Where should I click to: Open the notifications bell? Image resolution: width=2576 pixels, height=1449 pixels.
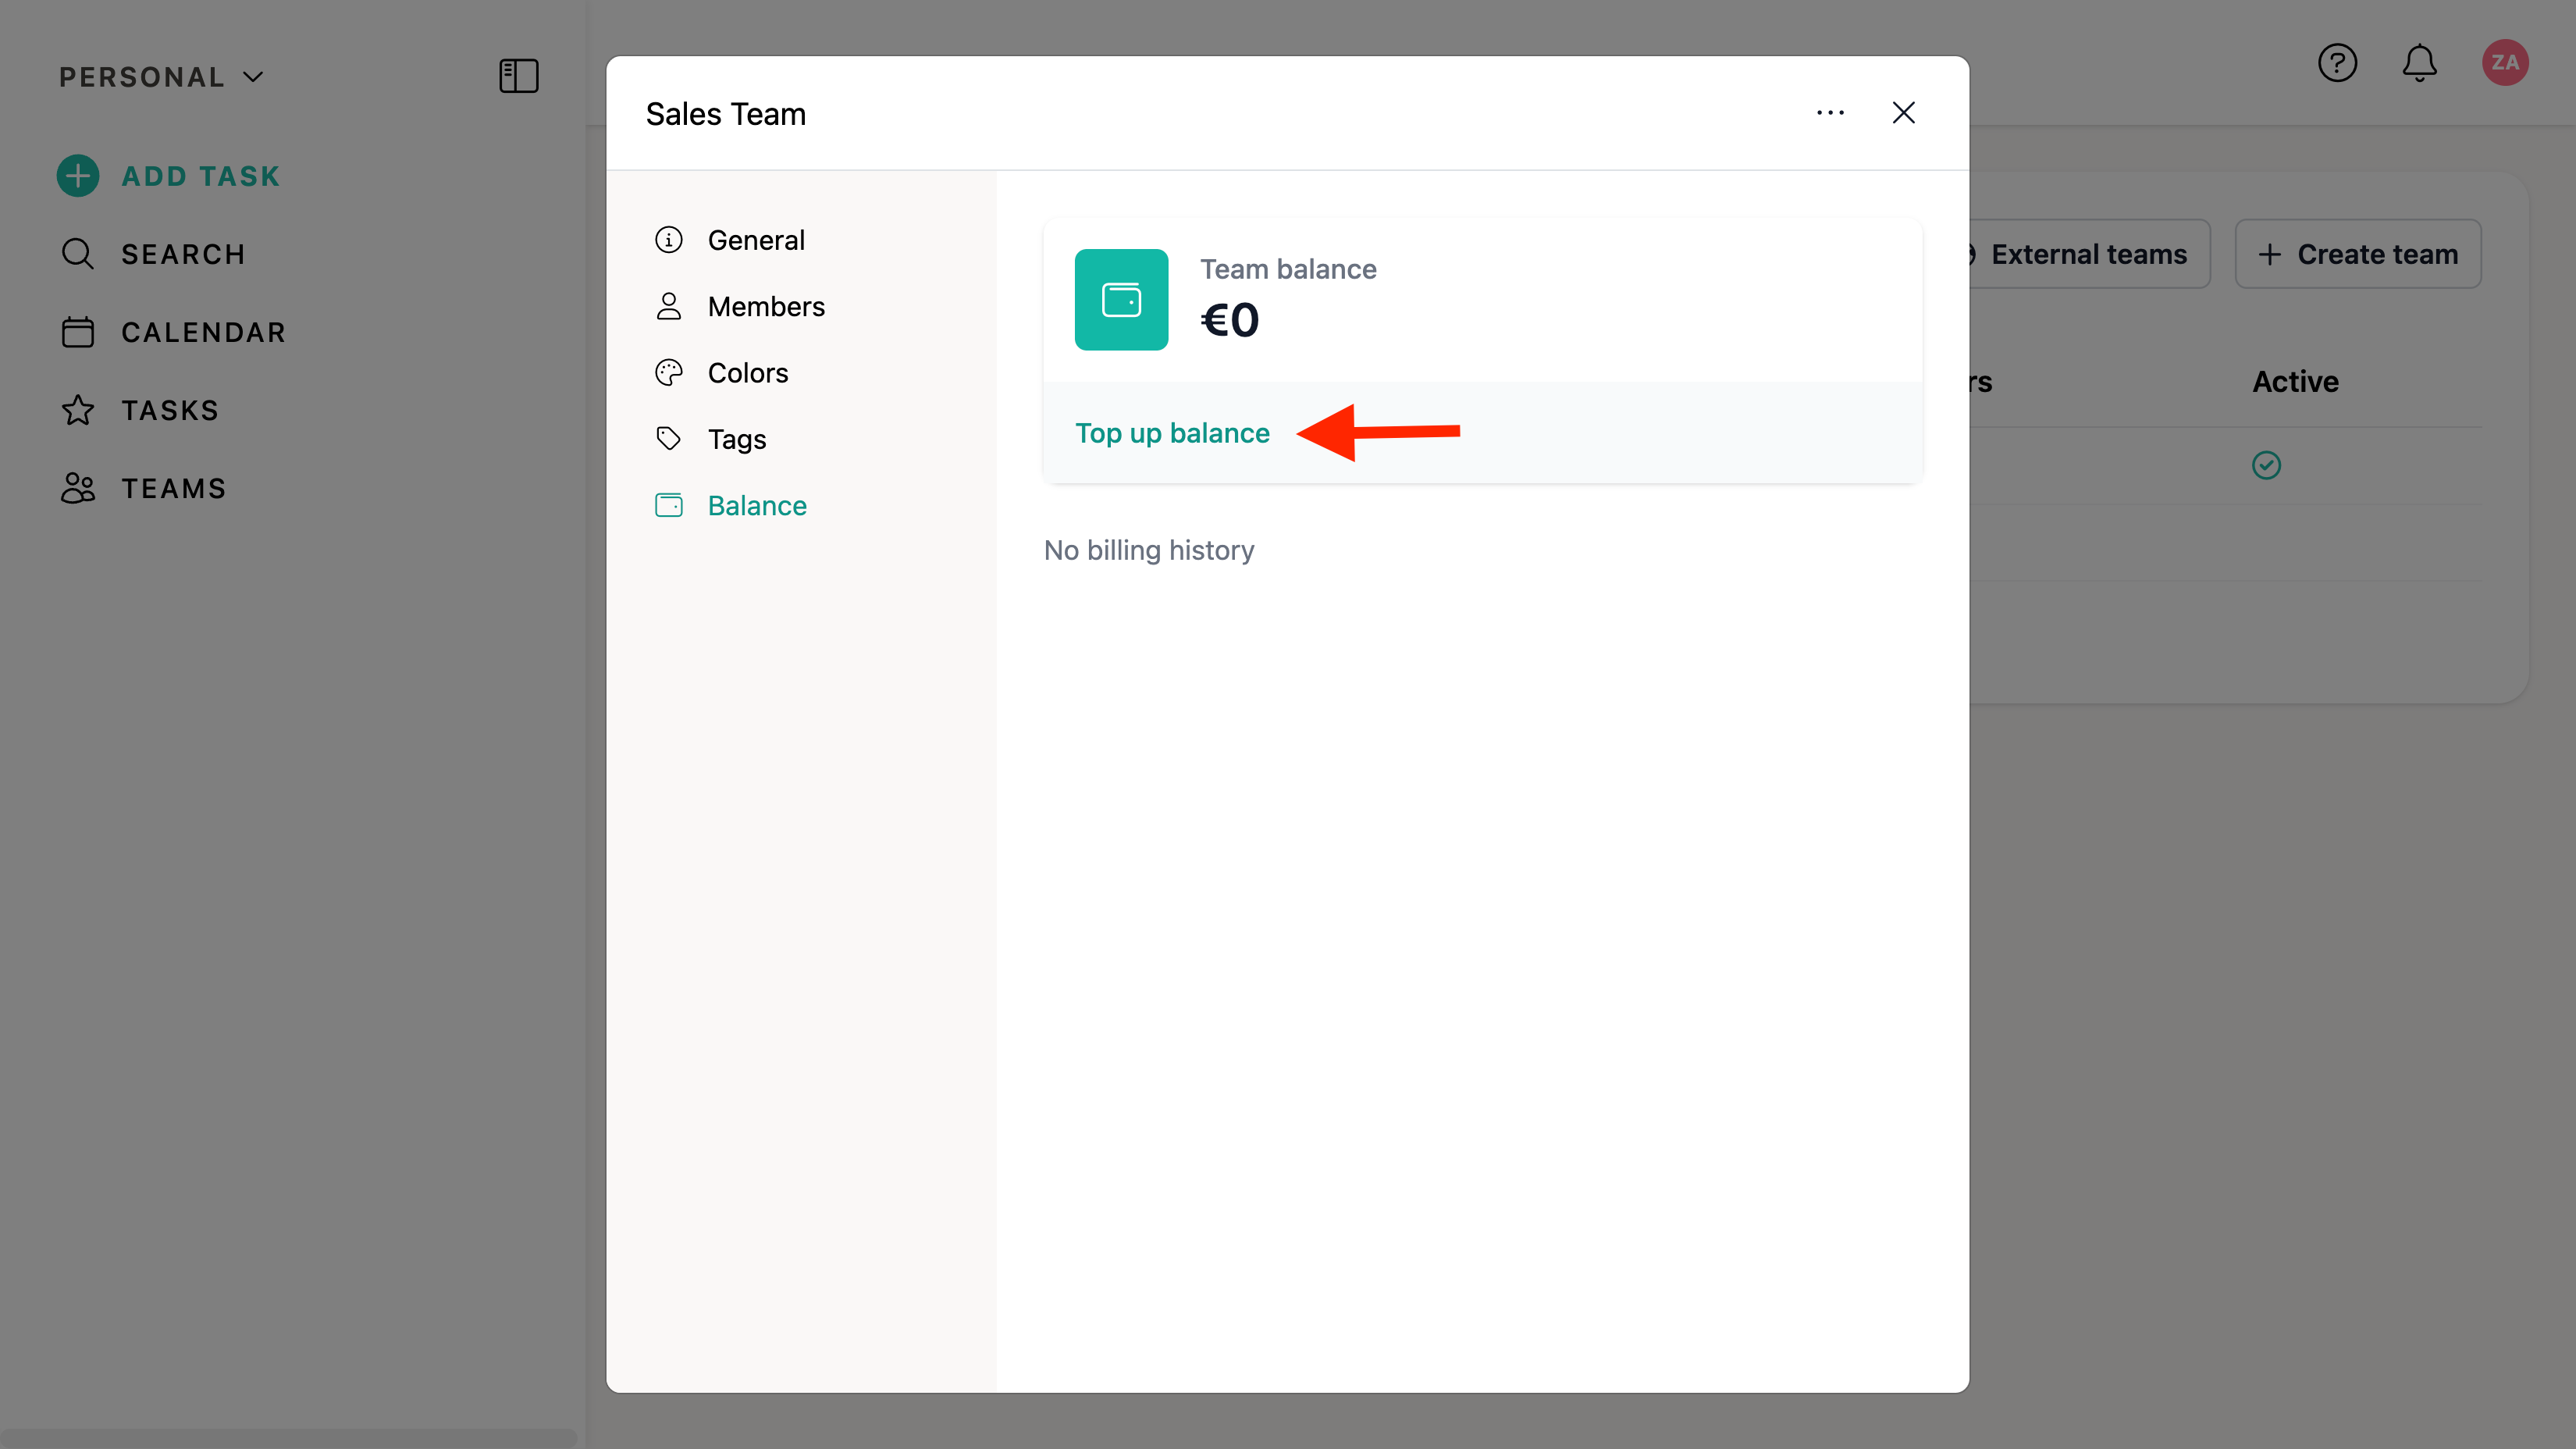tap(2419, 63)
